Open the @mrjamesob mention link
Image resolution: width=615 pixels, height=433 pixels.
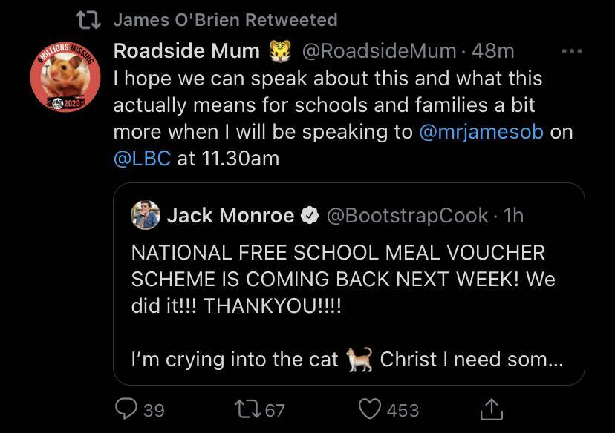click(x=481, y=132)
